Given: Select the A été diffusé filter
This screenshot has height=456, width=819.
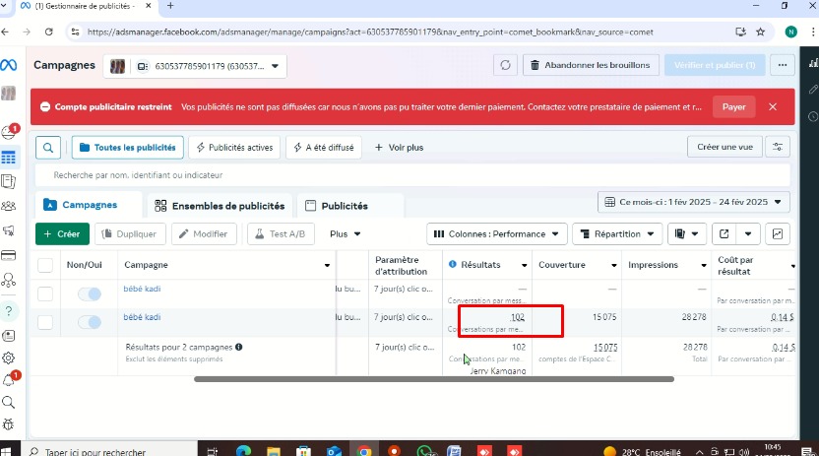Looking at the screenshot, I should [324, 148].
